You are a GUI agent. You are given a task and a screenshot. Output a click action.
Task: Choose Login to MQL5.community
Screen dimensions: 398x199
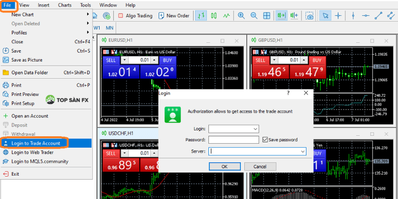(x=46, y=161)
